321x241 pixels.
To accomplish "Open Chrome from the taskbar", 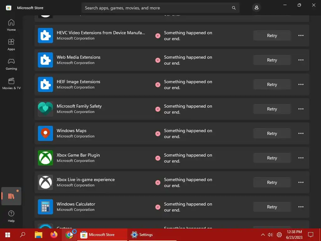I will 69,235.
